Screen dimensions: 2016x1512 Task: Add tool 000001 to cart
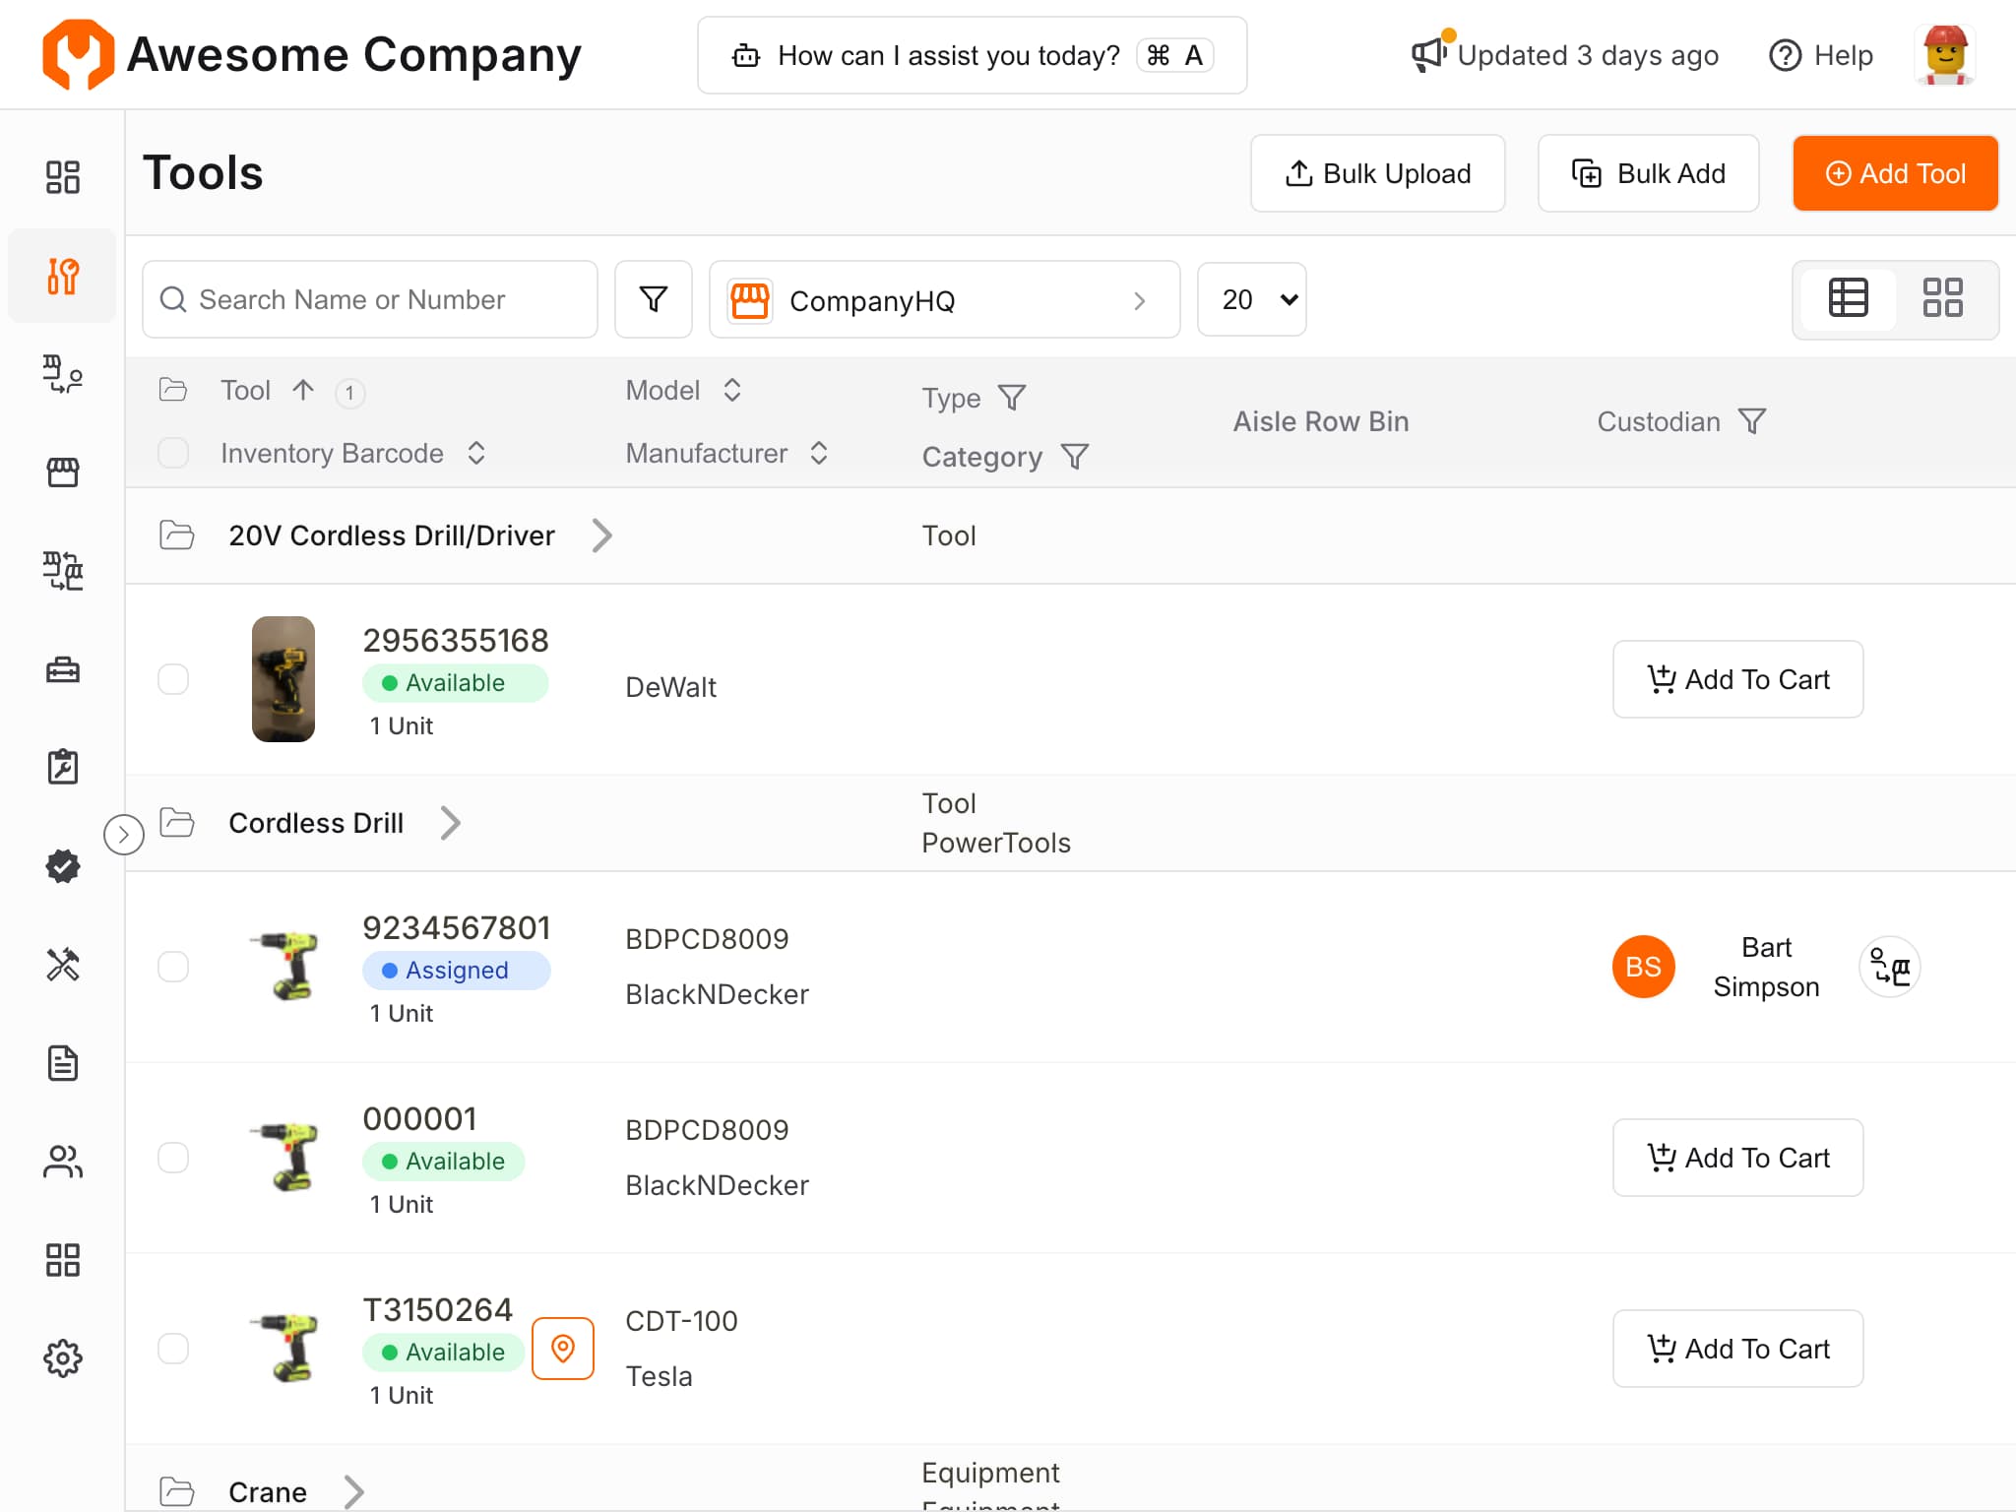1737,1158
